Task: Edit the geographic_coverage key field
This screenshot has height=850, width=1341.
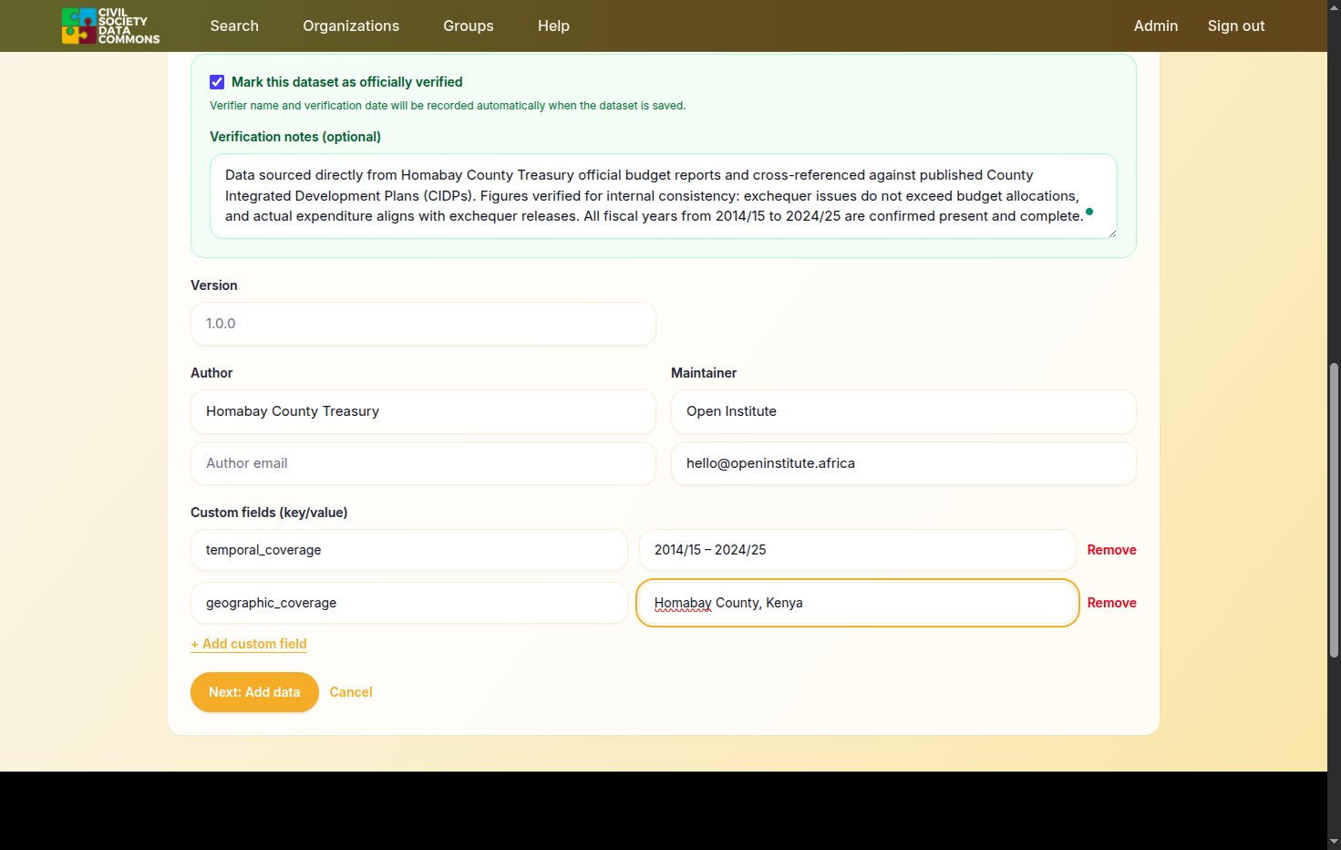Action: tap(409, 603)
